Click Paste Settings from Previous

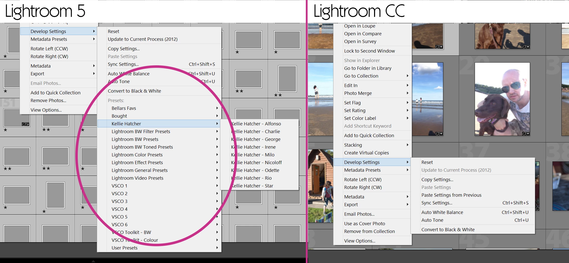pyautogui.click(x=473, y=195)
